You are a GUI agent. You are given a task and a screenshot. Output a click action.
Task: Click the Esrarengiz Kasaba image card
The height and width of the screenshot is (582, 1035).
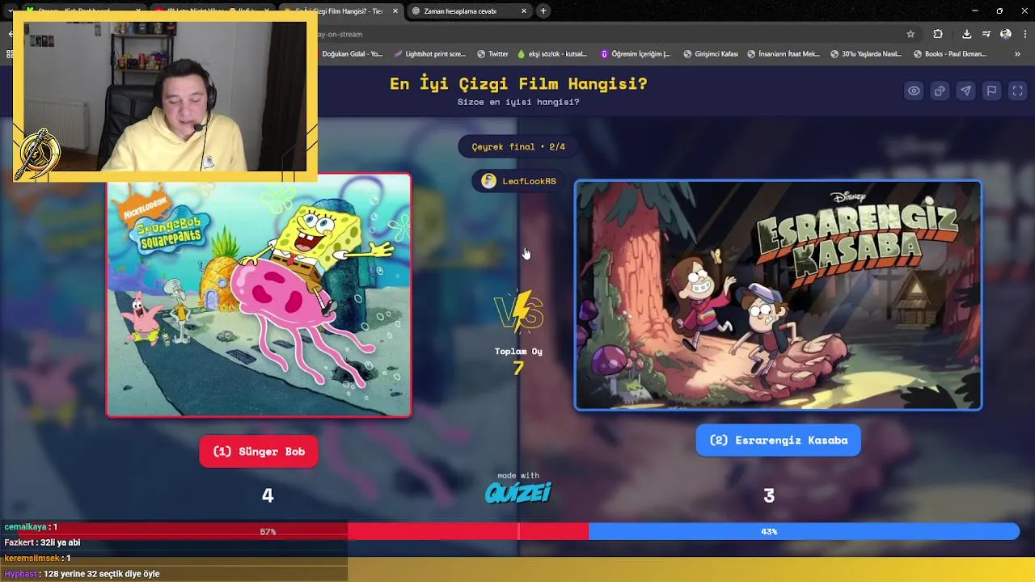778,295
